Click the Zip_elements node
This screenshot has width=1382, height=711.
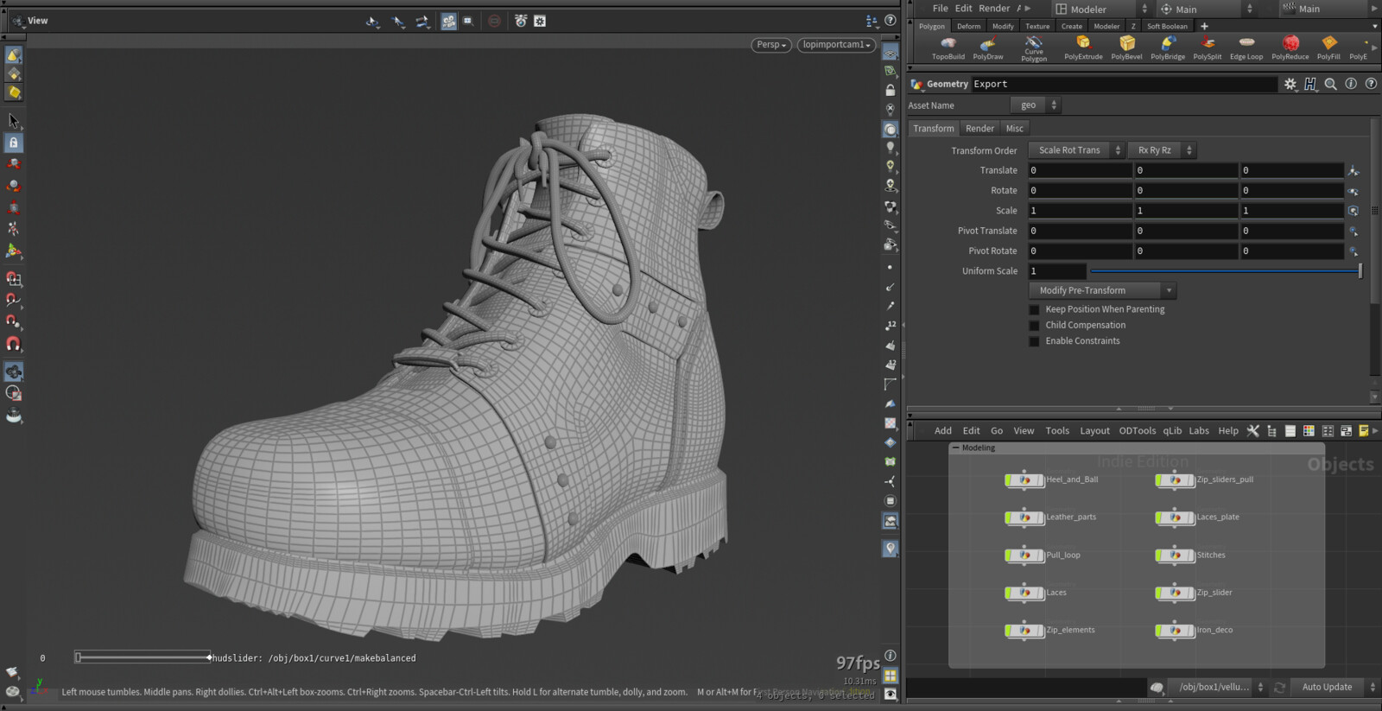1024,630
